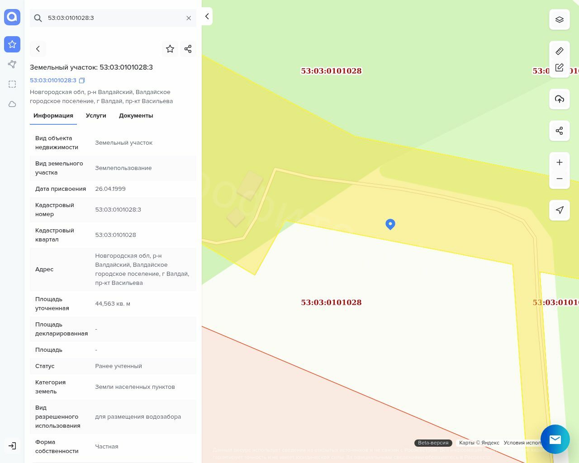The image size is (579, 463).
Task: Open the Документы tab
Action: [x=136, y=116]
